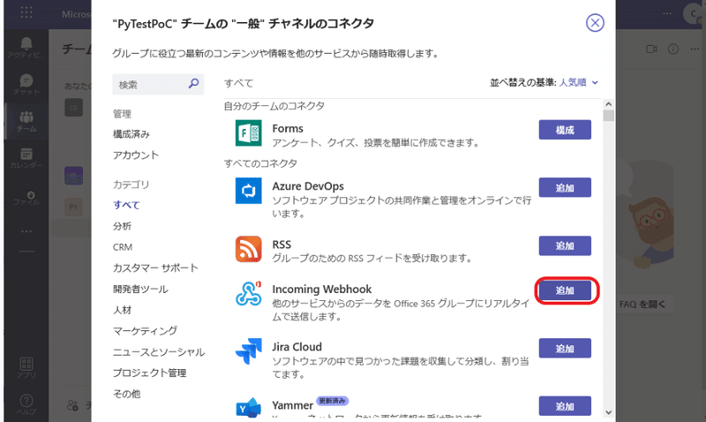Click the Incoming Webhook icon

(249, 293)
